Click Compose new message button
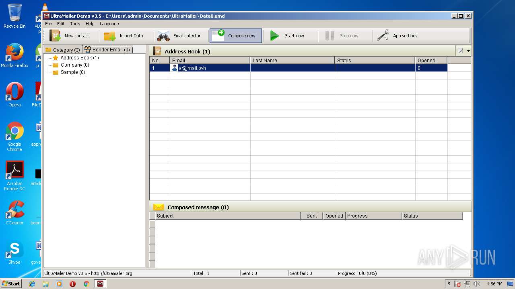515x289 pixels. point(235,36)
